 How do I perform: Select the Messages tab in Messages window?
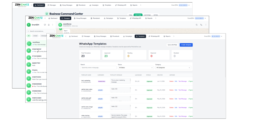click(65, 18)
